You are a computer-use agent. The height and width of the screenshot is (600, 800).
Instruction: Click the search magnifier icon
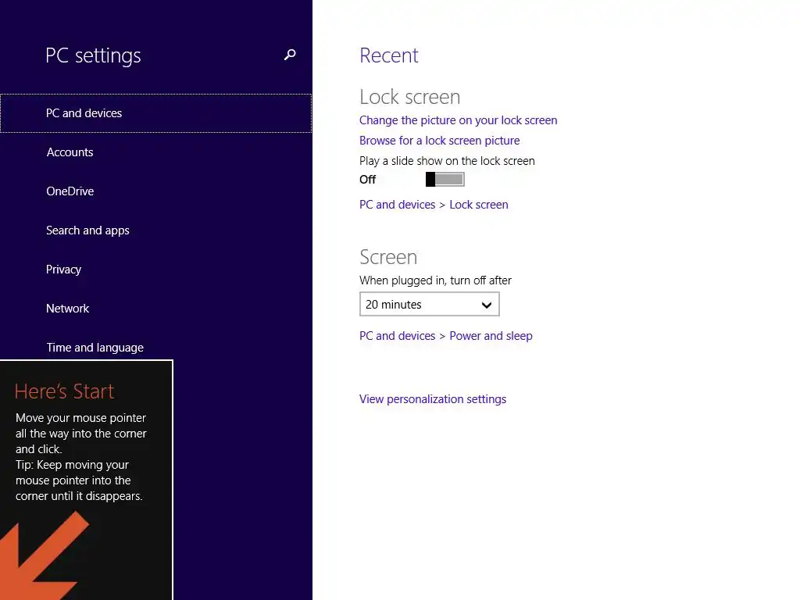tap(290, 55)
